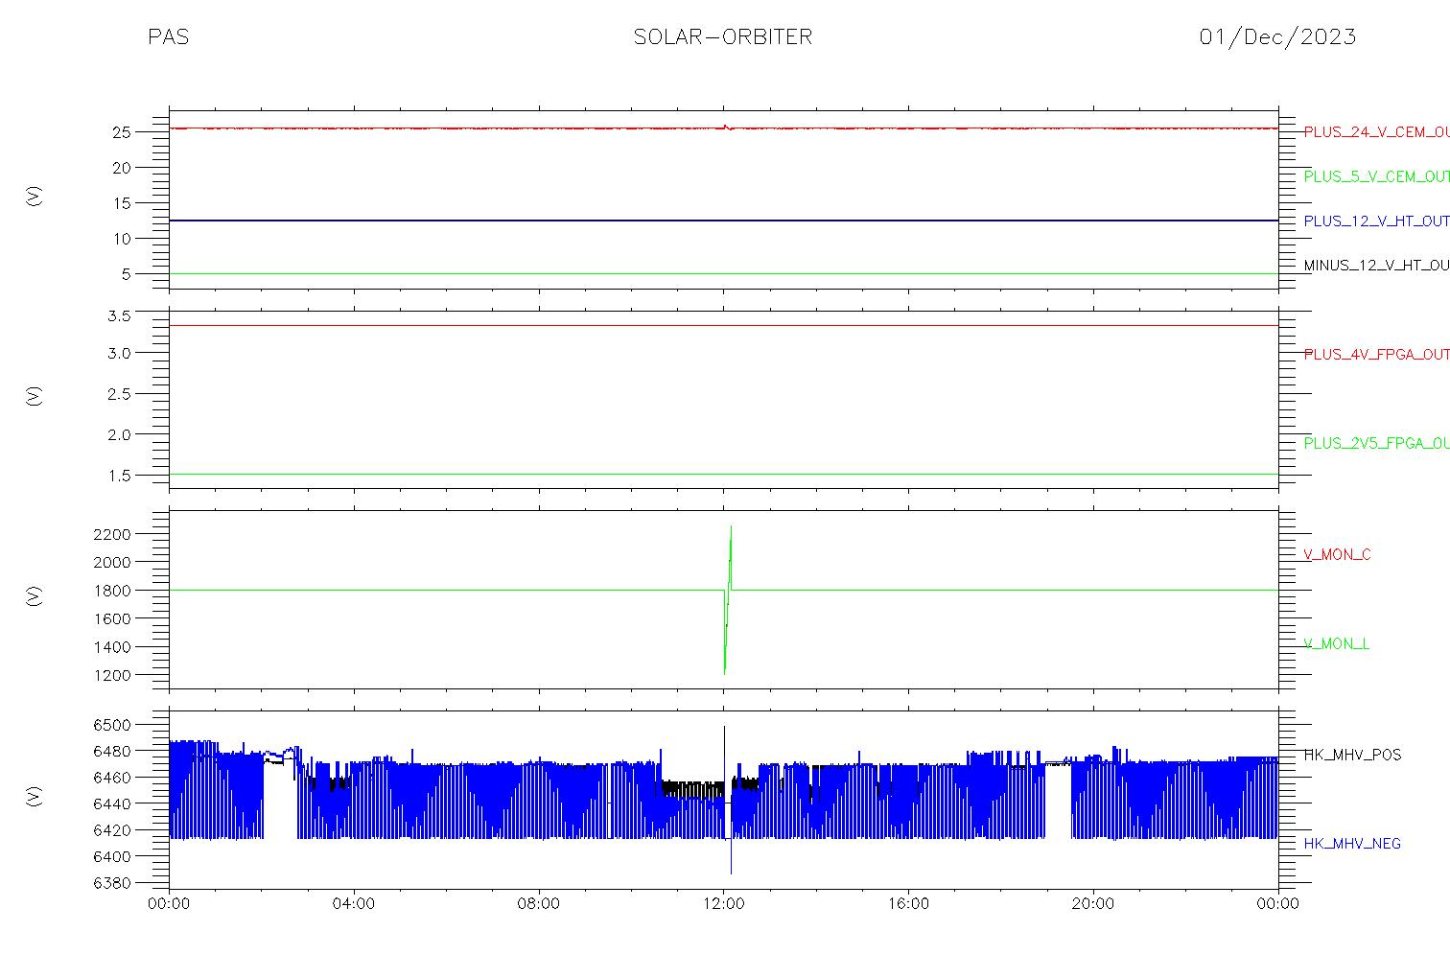The height and width of the screenshot is (978, 1450).
Task: Click the 20:00 time axis label
Action: point(1093,904)
